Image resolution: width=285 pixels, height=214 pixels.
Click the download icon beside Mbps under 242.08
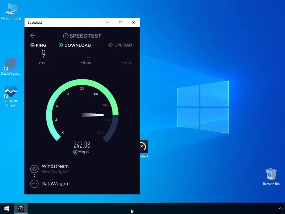(75, 152)
